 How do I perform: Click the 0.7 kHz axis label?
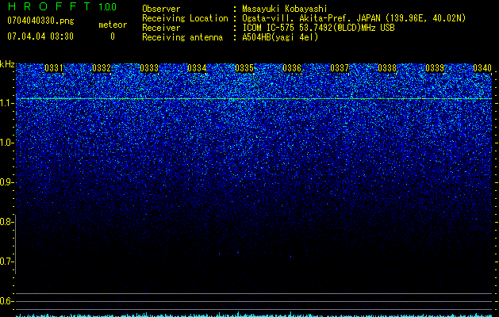6,262
